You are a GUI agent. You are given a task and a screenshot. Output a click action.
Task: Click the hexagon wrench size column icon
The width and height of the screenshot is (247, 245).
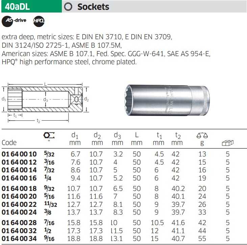[x=49, y=135]
